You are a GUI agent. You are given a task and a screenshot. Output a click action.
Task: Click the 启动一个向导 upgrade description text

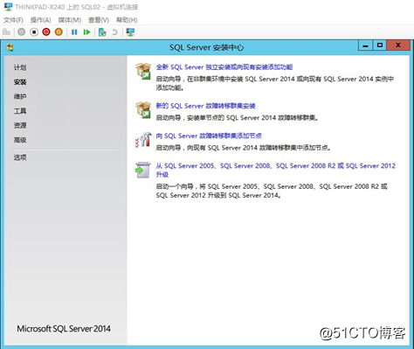[272, 191]
